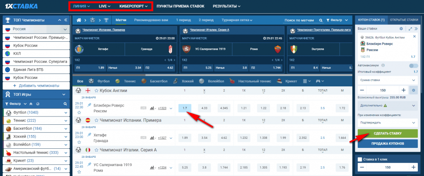Open the Сумма ставки dropdown
The width and height of the screenshot is (424, 176).
coord(388,80)
